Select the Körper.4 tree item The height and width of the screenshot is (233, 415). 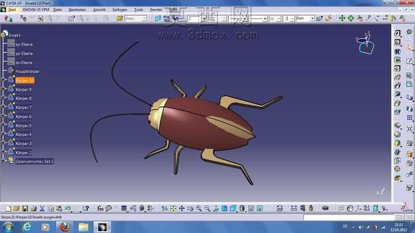(x=24, y=135)
